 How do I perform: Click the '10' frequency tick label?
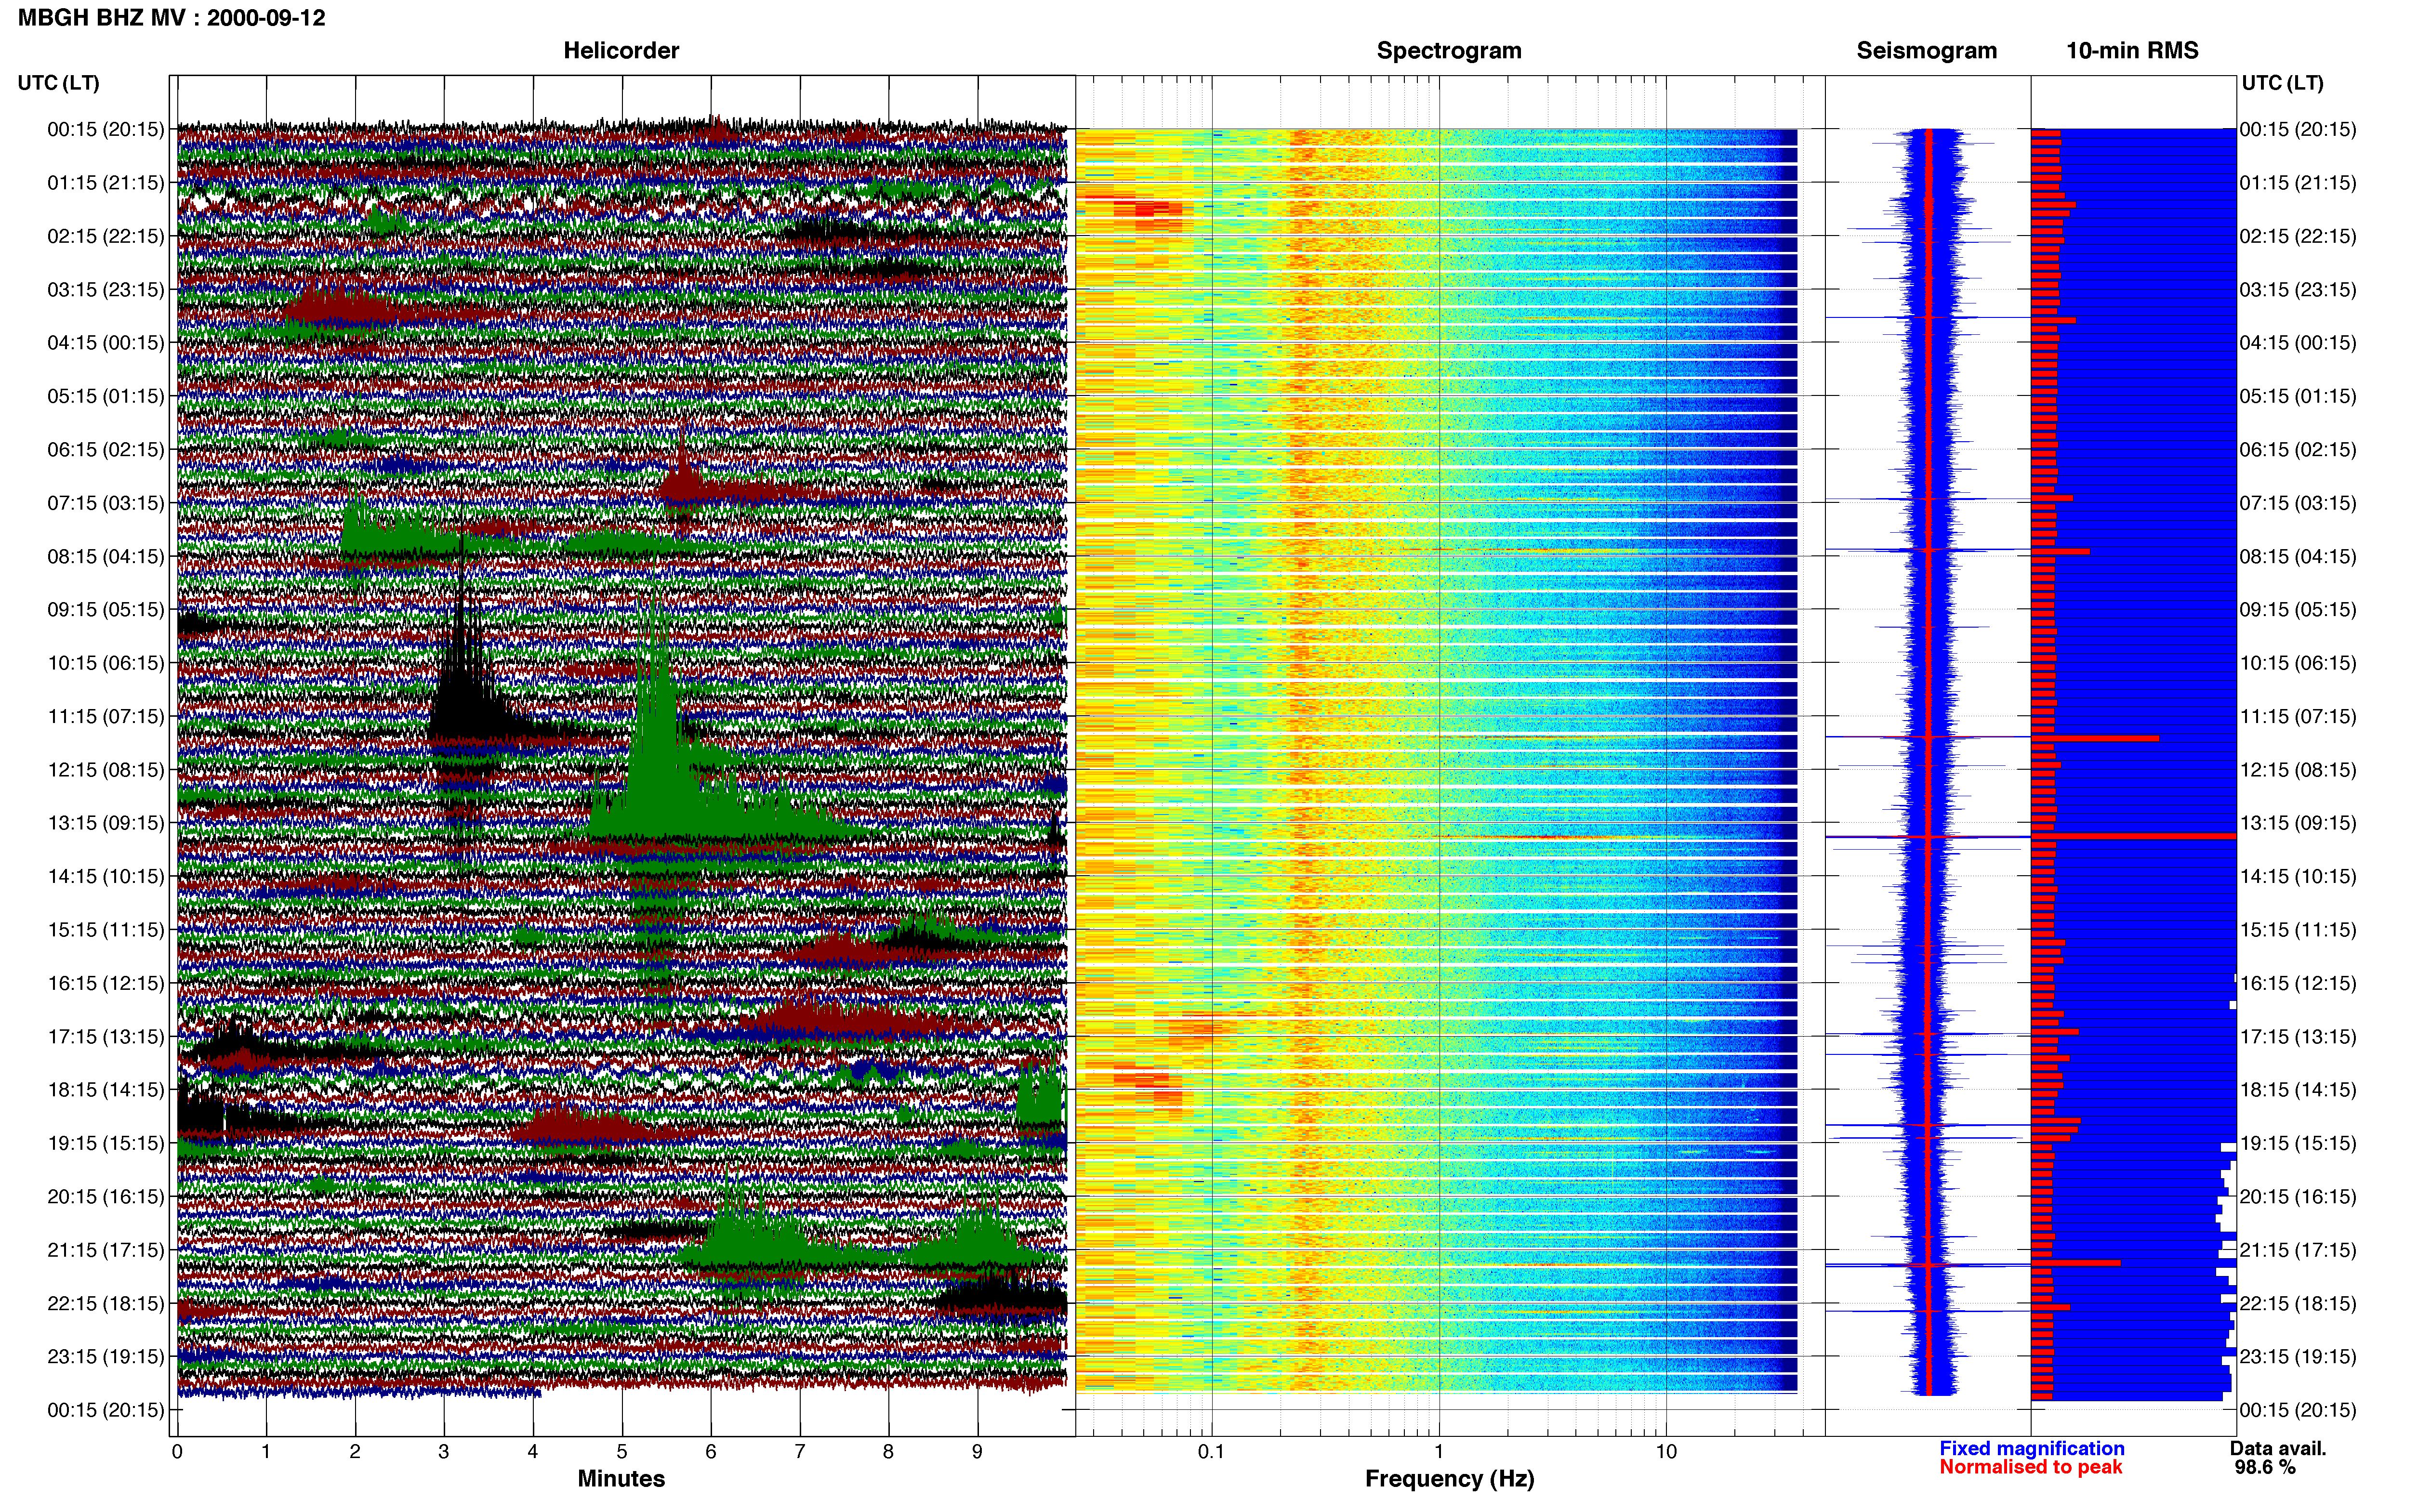(1666, 1451)
